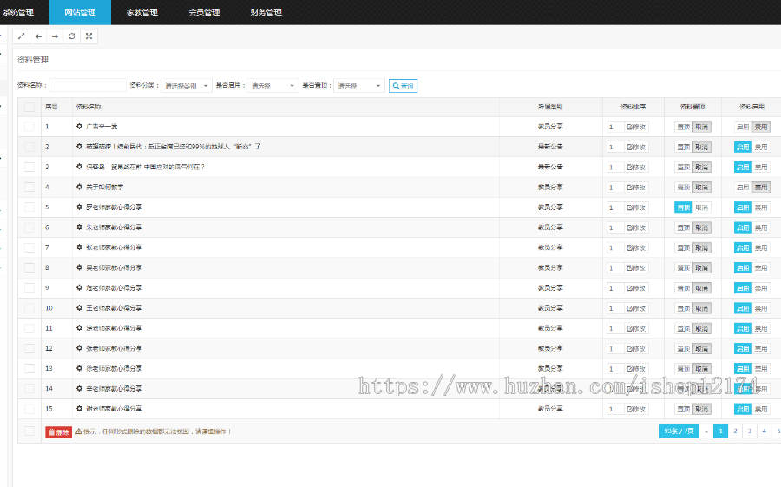Image resolution: width=781 pixels, height=487 pixels.
Task: Click the gear icon in row 3
Action: tap(79, 167)
